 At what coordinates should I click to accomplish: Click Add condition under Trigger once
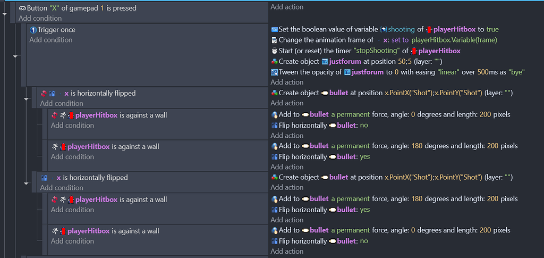coord(51,40)
